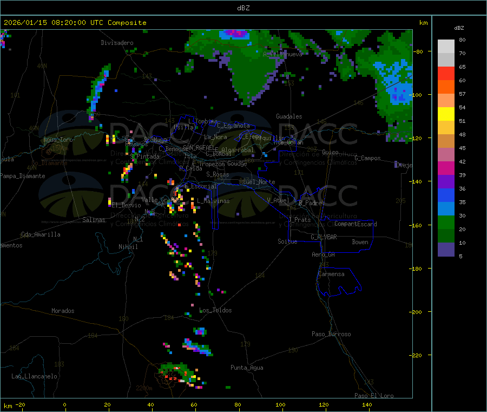The height and width of the screenshot is (412, 487).
Task: Click the Bowen label
Action: tap(360, 242)
